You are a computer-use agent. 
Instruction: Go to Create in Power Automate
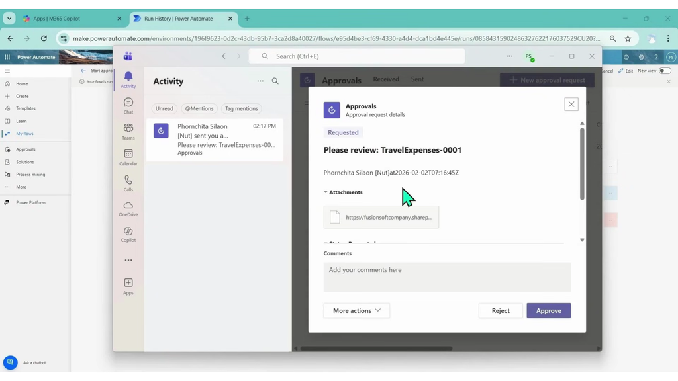(23, 96)
